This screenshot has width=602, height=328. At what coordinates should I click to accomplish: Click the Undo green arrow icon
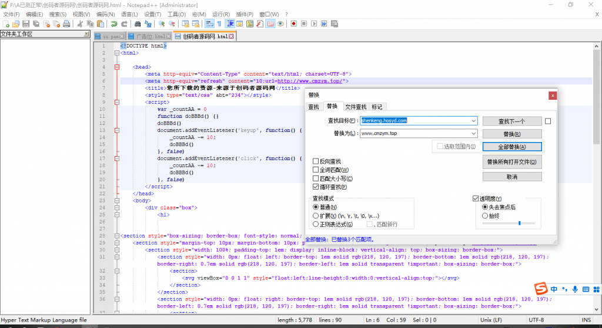tap(114, 24)
